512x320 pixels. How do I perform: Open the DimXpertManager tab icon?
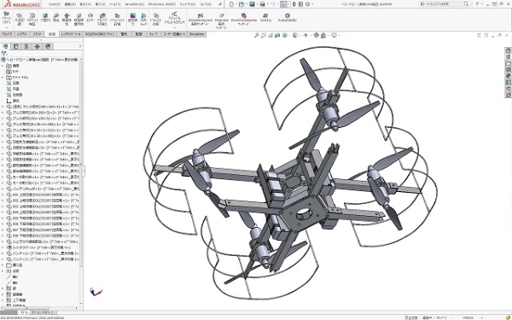pyautogui.click(x=37, y=46)
